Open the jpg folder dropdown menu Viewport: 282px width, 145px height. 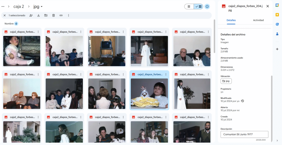pos(38,7)
